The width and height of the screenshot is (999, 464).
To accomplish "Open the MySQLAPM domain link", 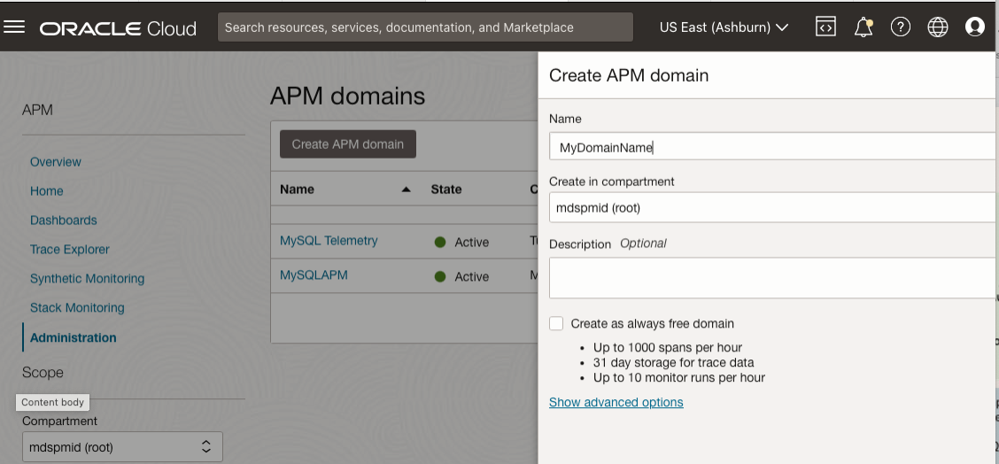I will coord(314,275).
